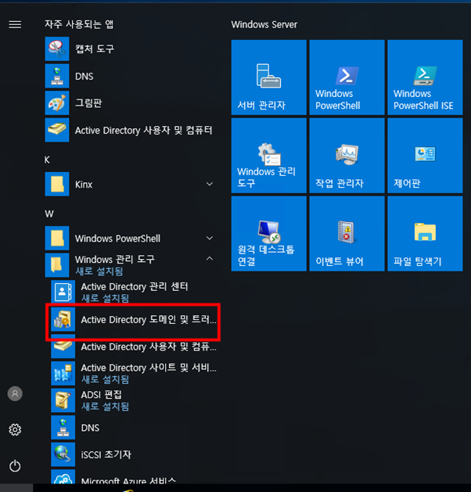Open the 작업 관리자 tile
The height and width of the screenshot is (492, 471).
point(347,156)
